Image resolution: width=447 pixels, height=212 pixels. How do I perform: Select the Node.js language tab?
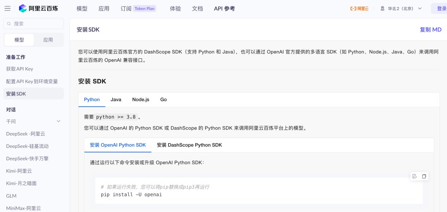(x=141, y=99)
